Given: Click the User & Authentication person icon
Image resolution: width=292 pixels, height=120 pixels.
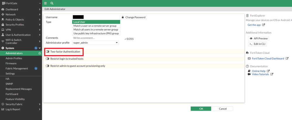Looking at the screenshot, I should (3, 35).
